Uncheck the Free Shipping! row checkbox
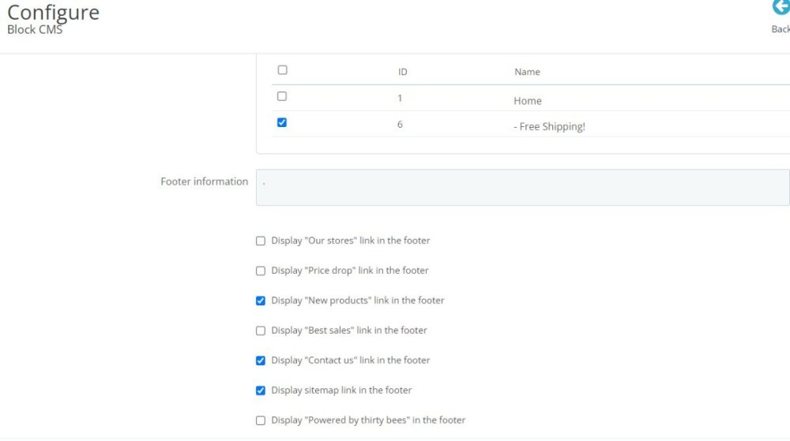This screenshot has width=790, height=441. 282,123
